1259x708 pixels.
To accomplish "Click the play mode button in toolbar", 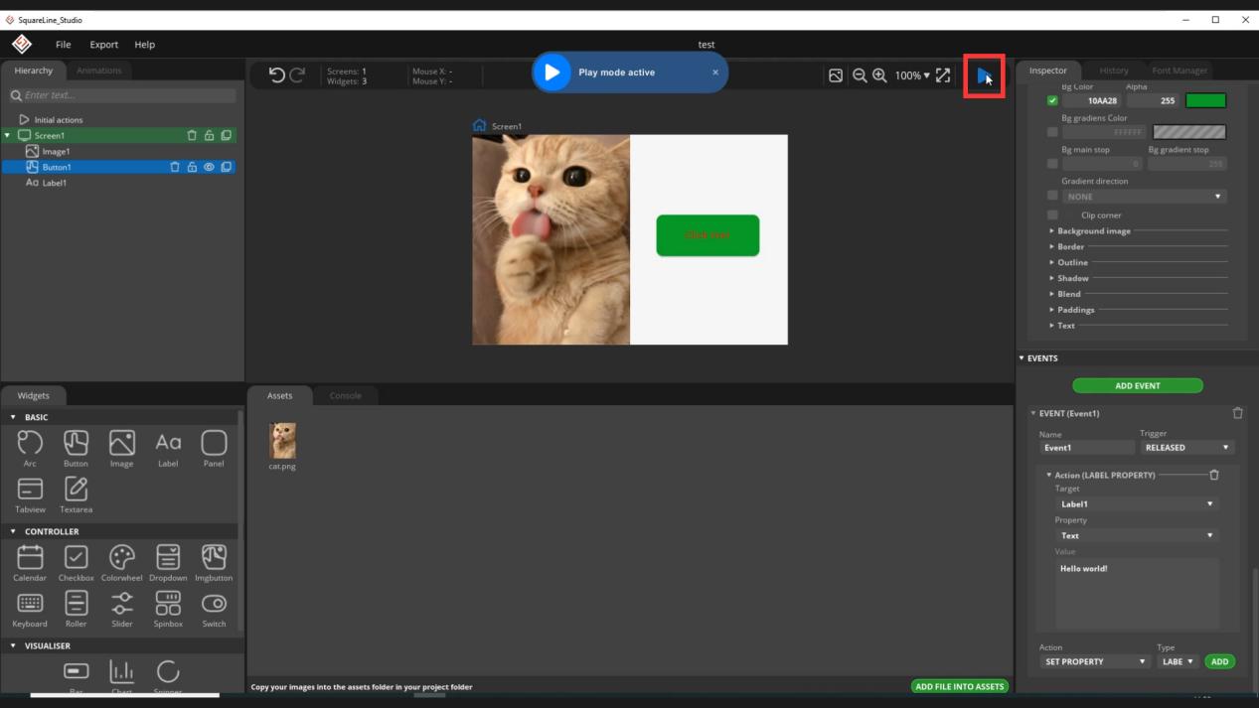I will (x=984, y=75).
